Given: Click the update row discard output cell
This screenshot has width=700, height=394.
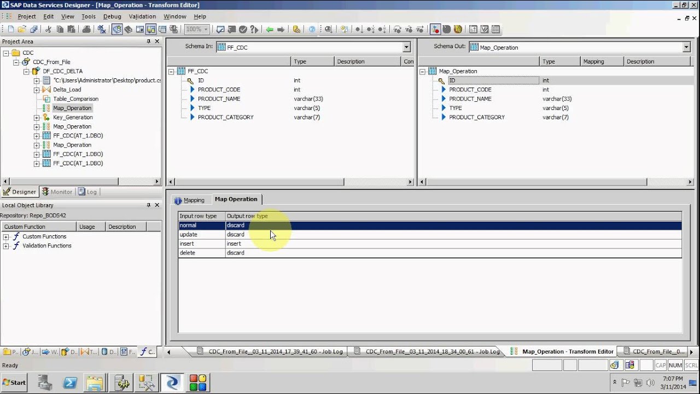Looking at the screenshot, I should pos(453,235).
